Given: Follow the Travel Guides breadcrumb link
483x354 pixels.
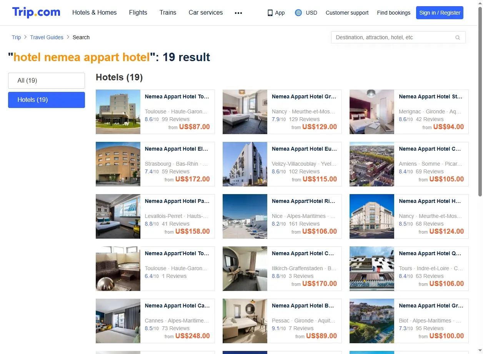Looking at the screenshot, I should (47, 37).
